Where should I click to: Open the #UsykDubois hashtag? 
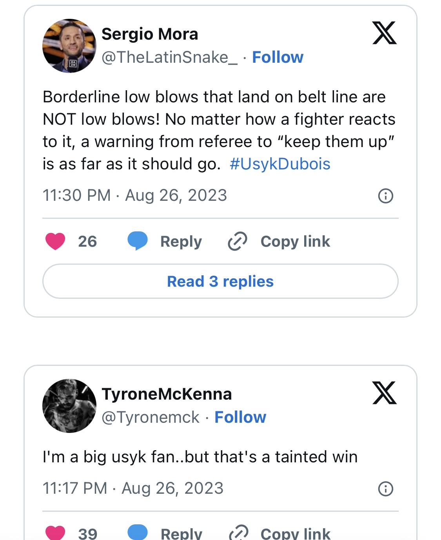click(x=280, y=164)
